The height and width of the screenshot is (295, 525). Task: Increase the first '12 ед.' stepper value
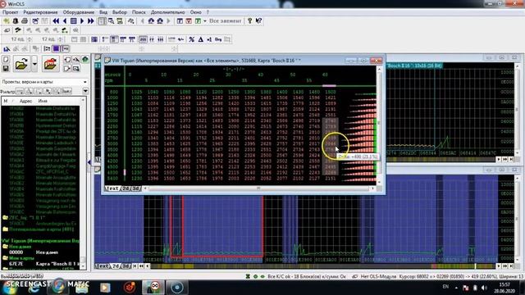pos(30,39)
